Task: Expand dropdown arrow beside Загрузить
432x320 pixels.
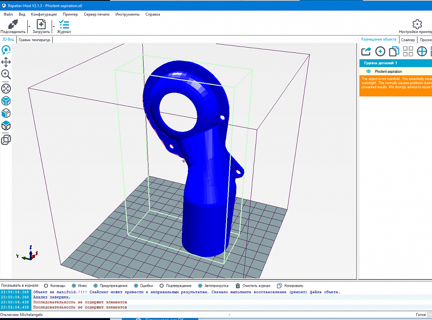Action: click(x=53, y=26)
